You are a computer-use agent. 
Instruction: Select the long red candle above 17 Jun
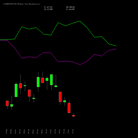tap(69, 108)
